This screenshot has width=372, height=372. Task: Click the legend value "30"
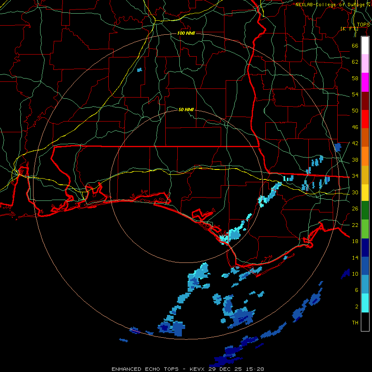coord(355,192)
